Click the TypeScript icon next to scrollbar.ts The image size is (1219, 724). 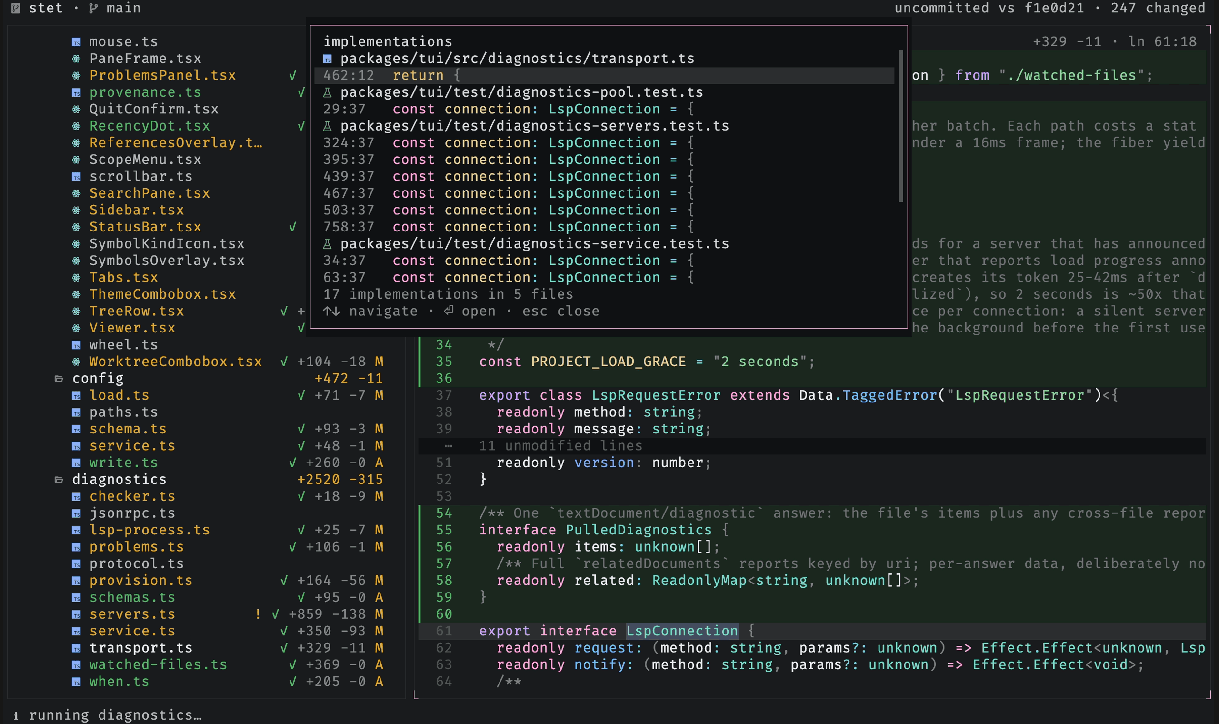77,177
